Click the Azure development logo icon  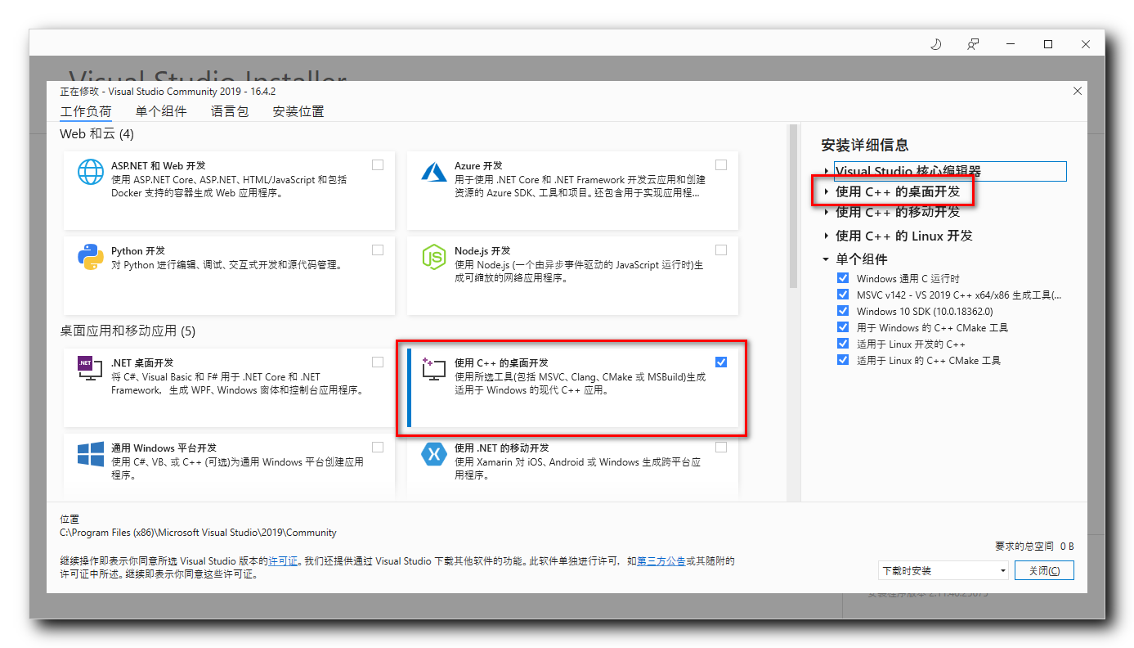click(433, 173)
